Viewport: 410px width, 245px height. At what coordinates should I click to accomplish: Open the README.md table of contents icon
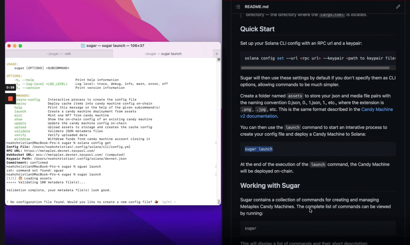(x=238, y=7)
